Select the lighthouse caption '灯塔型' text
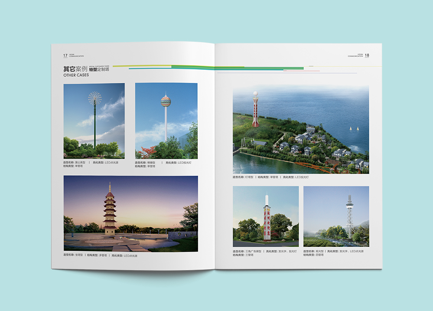This screenshot has height=311, width=433. point(249,177)
